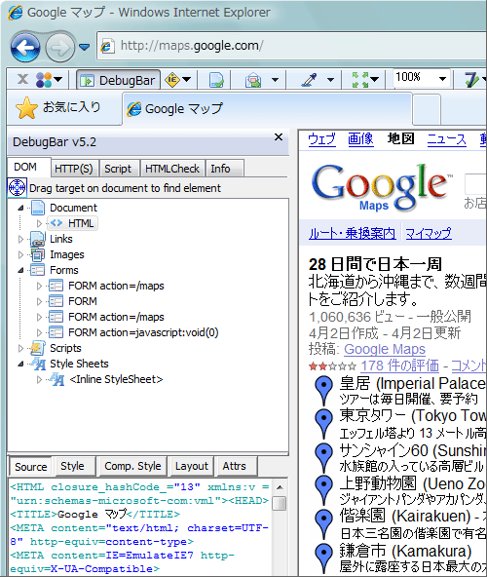Expand the Links node
The height and width of the screenshot is (577, 487).
[21, 239]
